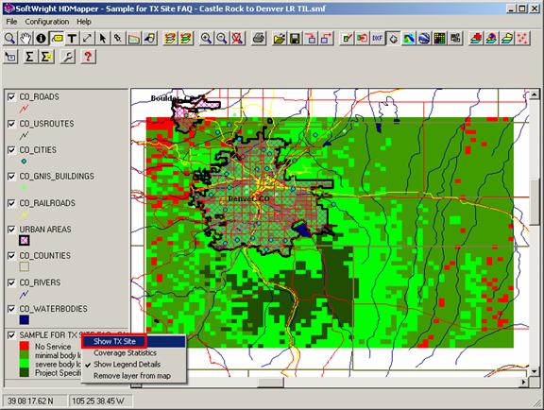544x410 pixels.
Task: Click the rainbow terrain shading icon
Action: 409,38
